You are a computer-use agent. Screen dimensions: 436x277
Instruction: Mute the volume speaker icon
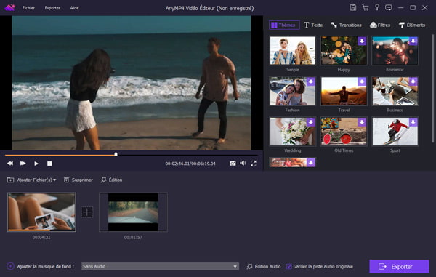(x=243, y=164)
